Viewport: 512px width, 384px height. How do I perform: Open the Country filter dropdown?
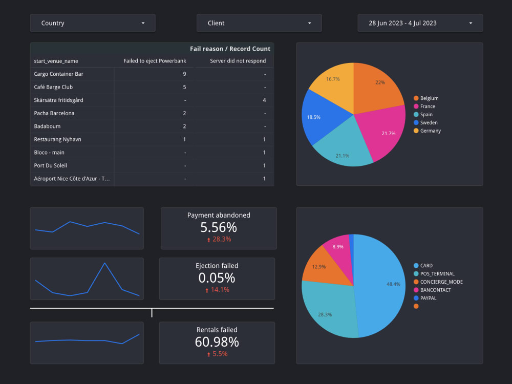[x=92, y=23]
